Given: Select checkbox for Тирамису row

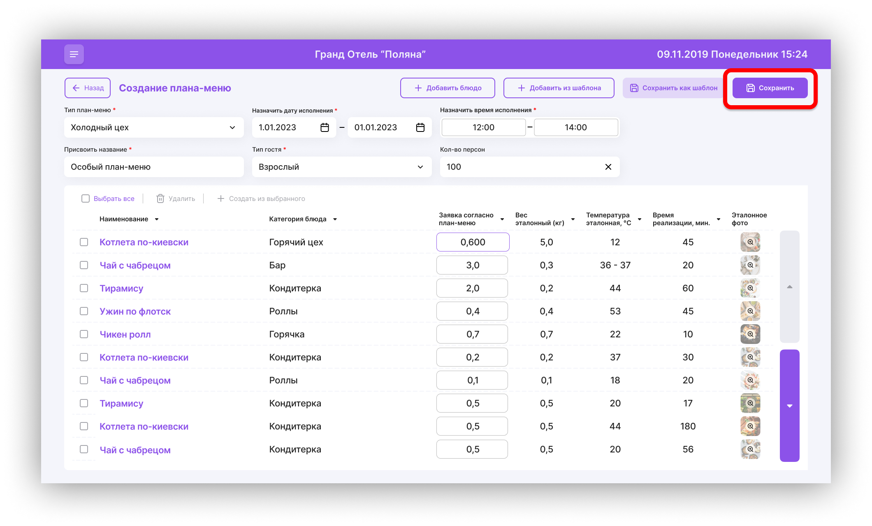Looking at the screenshot, I should [84, 288].
